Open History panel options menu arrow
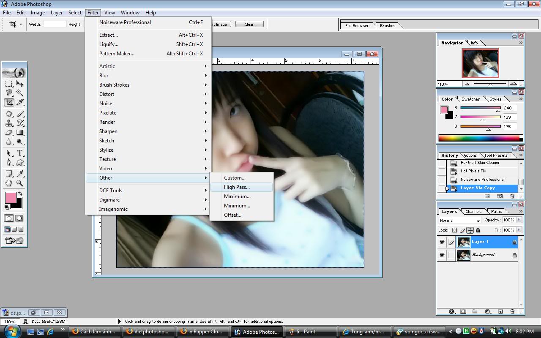Screen dimensions: 541x338 [521, 155]
